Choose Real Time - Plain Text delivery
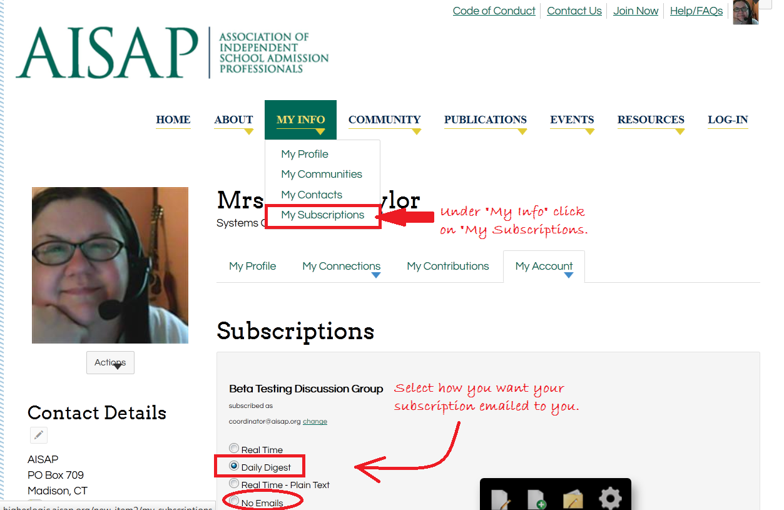The height and width of the screenshot is (510, 784). click(234, 484)
